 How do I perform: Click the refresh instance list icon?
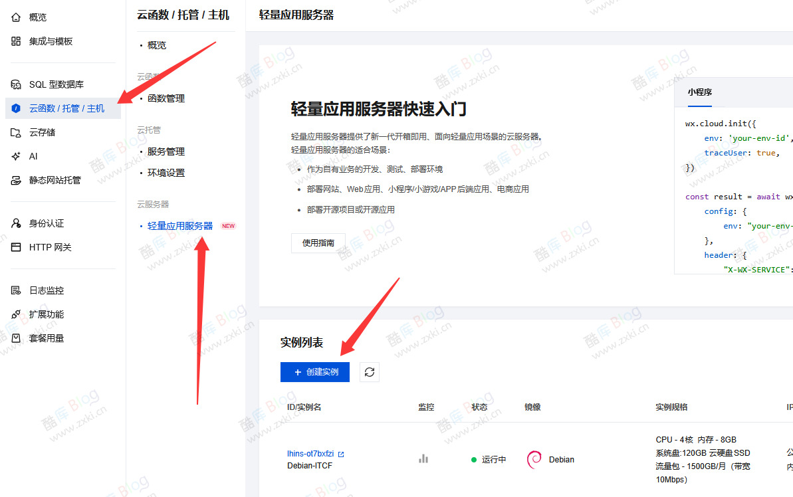pyautogui.click(x=370, y=372)
